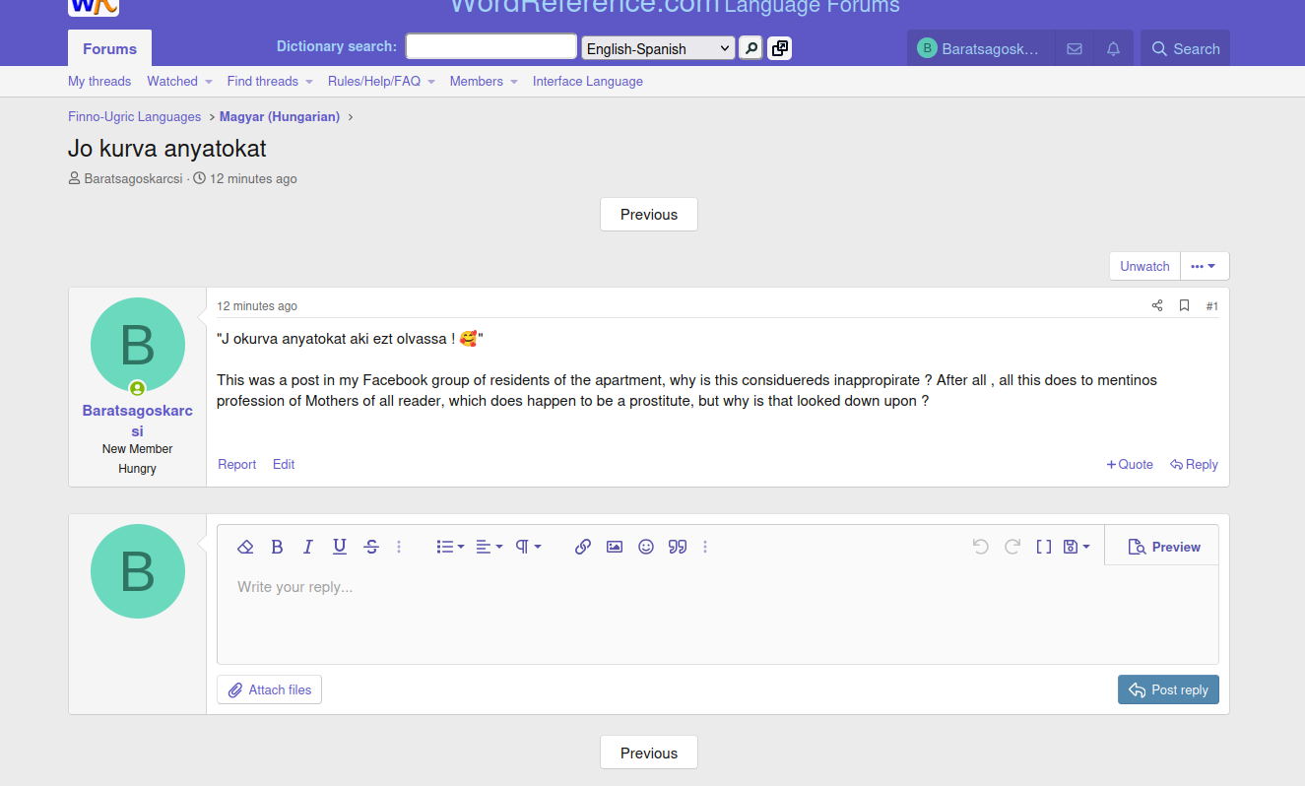1305x786 pixels.
Task: Click the Preview button
Action: tap(1163, 547)
